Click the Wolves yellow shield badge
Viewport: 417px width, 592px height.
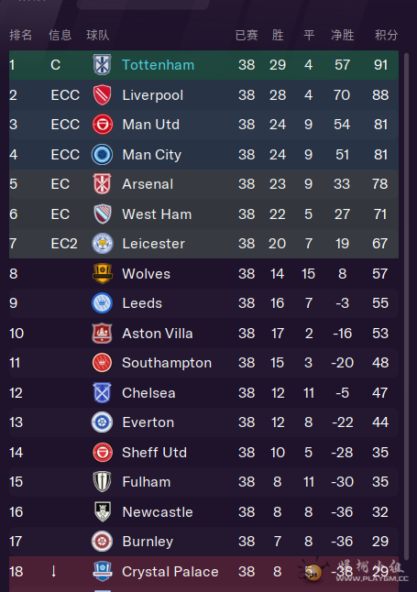(x=102, y=273)
